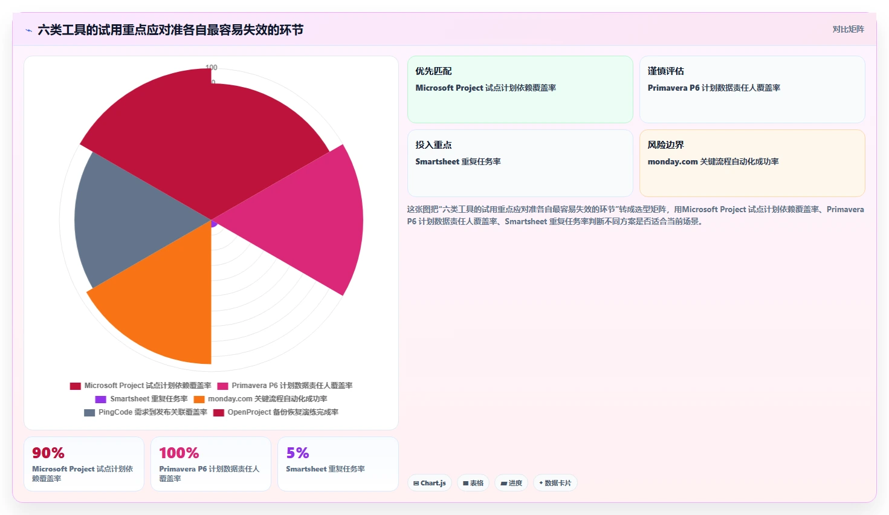Click the Chart.js tag chip

pos(430,483)
